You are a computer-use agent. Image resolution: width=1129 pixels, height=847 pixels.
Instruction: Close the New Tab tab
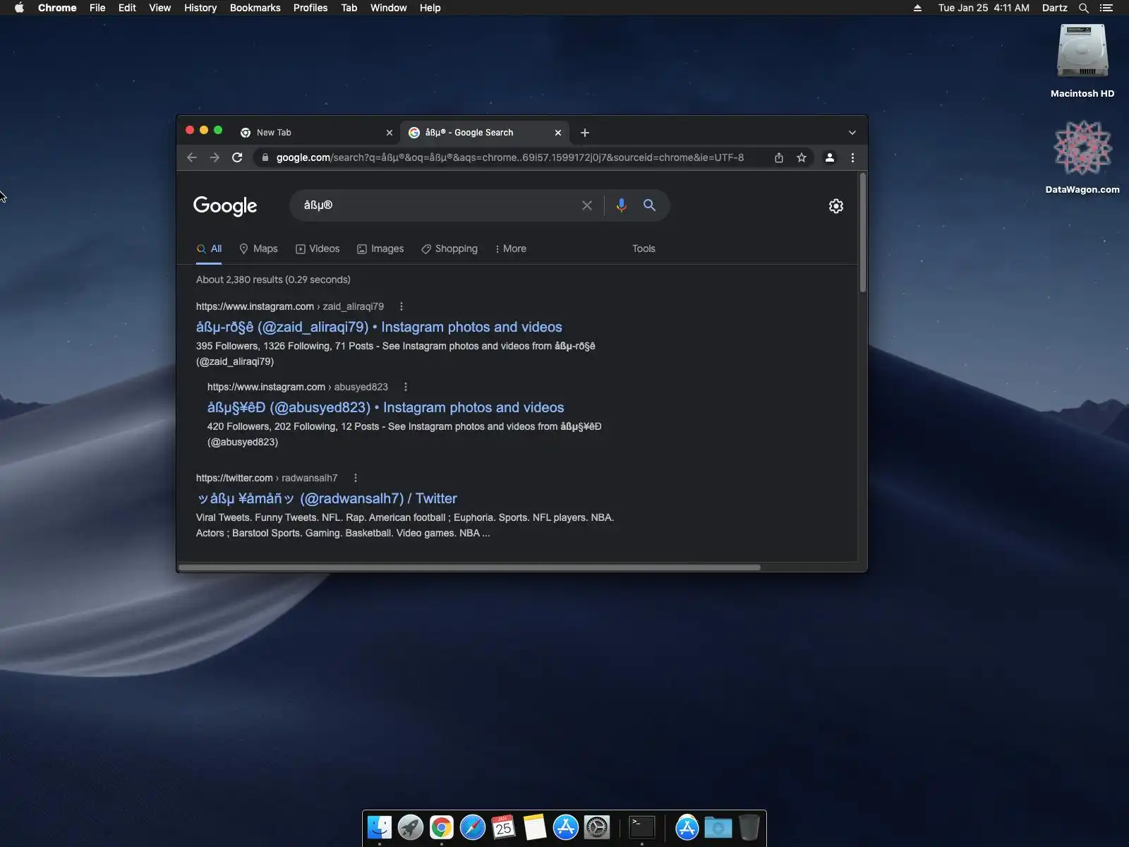389,133
